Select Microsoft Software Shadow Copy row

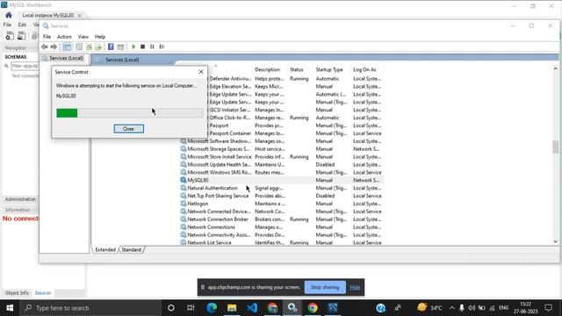coord(281,141)
